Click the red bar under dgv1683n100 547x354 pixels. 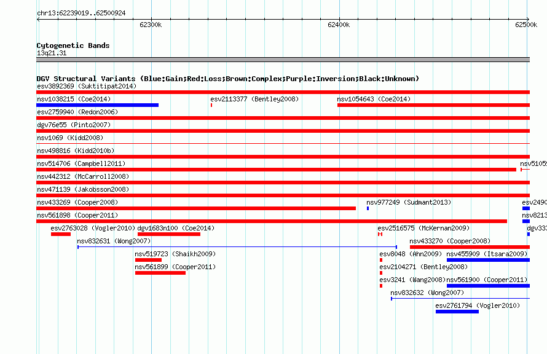click(169, 234)
